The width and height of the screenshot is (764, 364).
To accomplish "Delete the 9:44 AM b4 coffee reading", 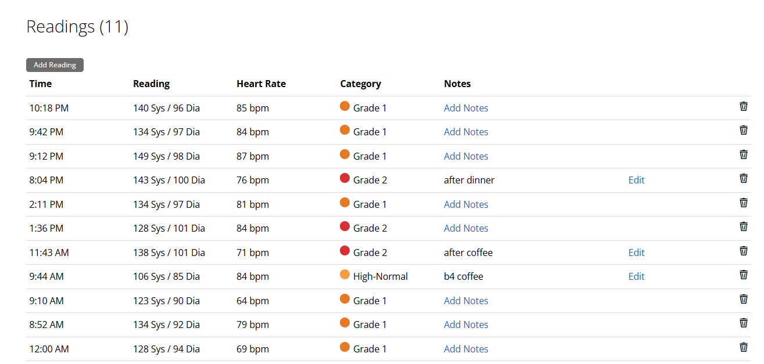I will pyautogui.click(x=743, y=275).
